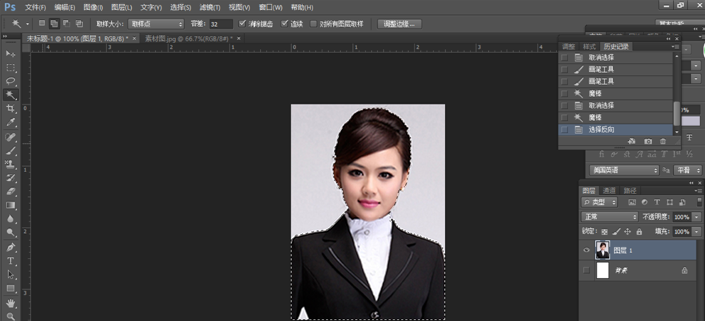The image size is (705, 321).
Task: Disable the 消除锯齿 checkbox
Action: pyautogui.click(x=243, y=23)
